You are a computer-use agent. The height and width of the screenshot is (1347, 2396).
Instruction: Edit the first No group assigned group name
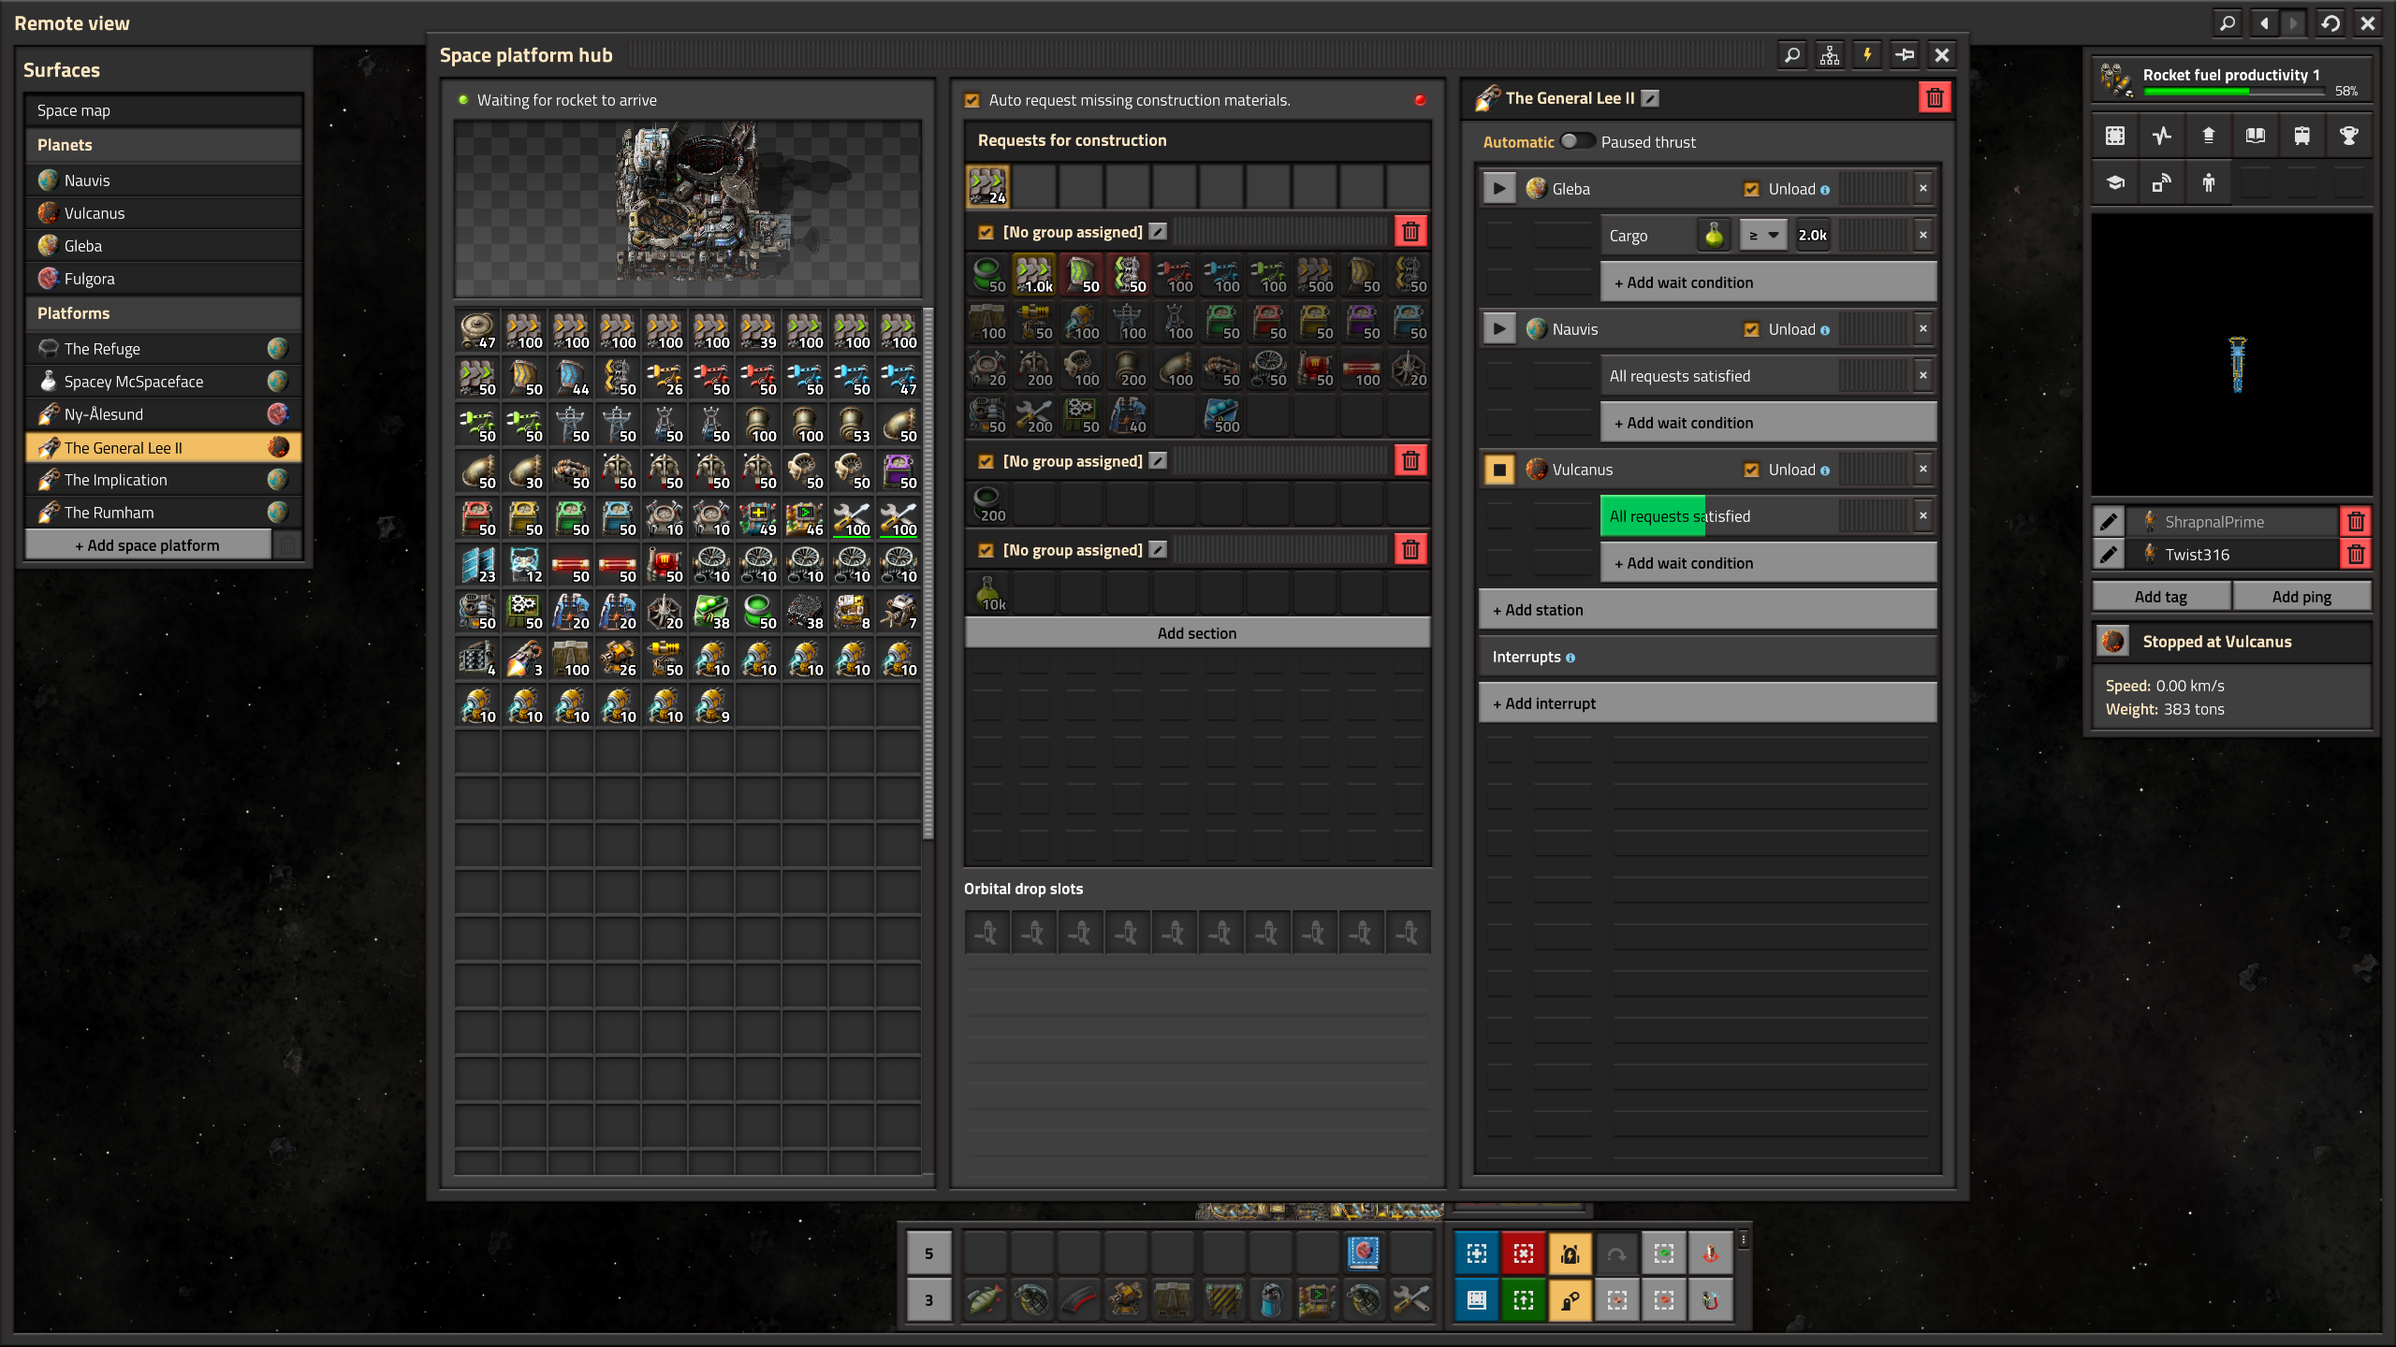click(x=1158, y=231)
